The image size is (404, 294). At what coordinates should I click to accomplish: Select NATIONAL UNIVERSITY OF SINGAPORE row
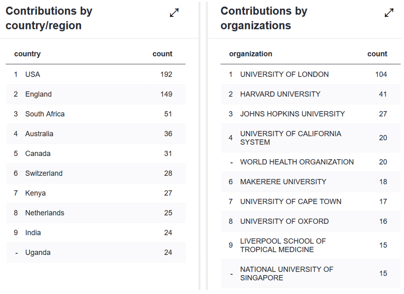(x=286, y=274)
